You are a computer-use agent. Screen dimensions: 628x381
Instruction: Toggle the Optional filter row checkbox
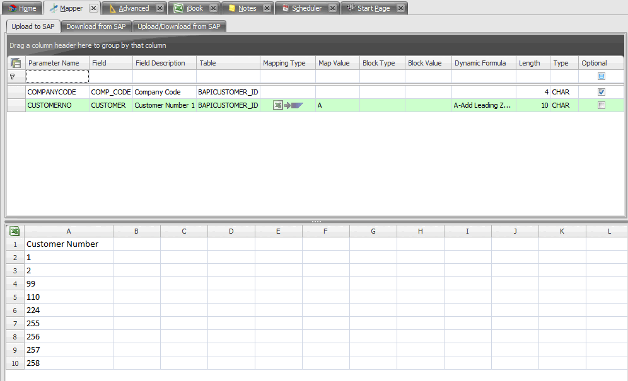click(x=601, y=76)
